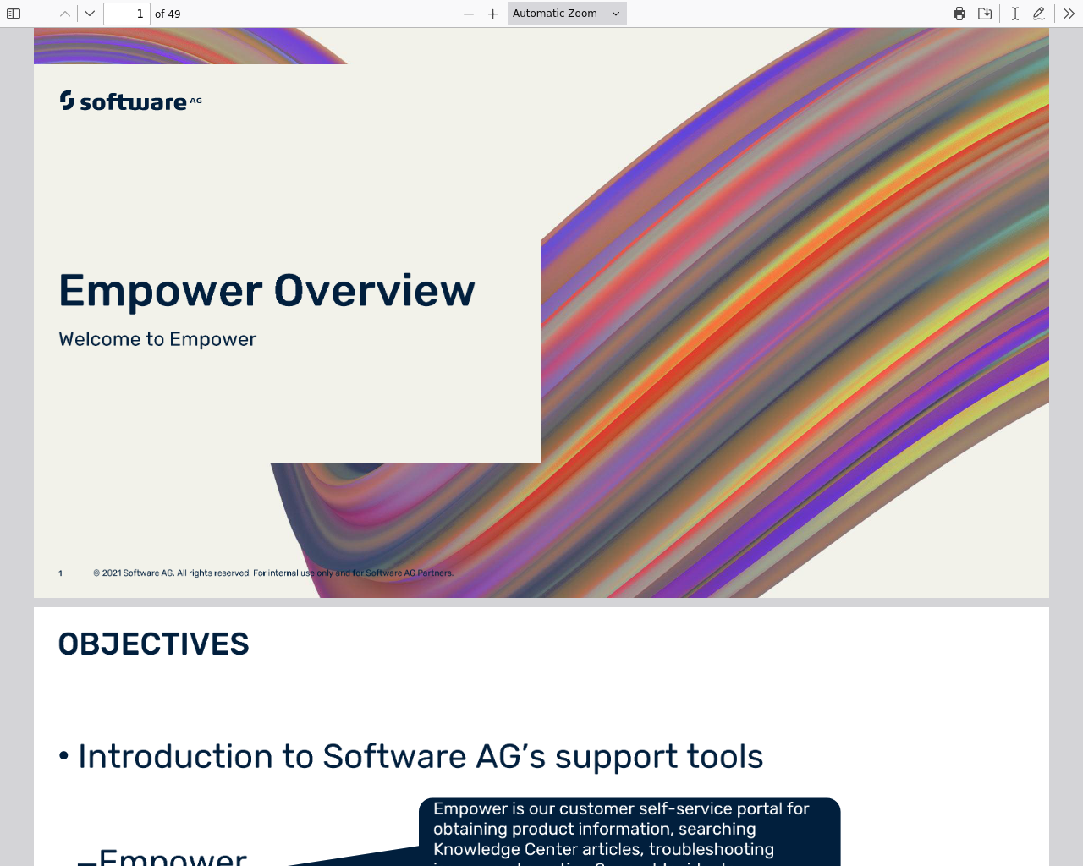Go to the previous page
Viewport: 1083px width, 866px height.
(x=65, y=14)
